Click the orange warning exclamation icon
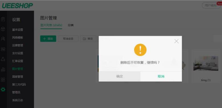The width and height of the screenshot is (222, 108). point(140,50)
